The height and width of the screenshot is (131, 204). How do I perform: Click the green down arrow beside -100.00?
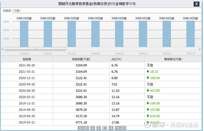(x=148, y=78)
